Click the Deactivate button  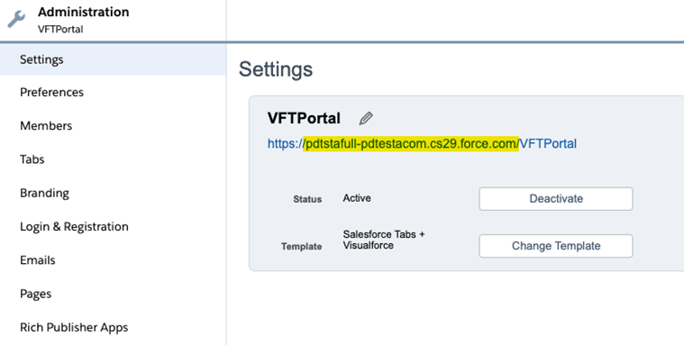pos(556,199)
